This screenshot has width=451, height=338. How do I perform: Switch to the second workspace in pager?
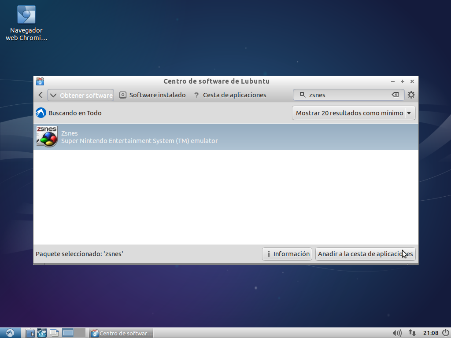coord(80,333)
